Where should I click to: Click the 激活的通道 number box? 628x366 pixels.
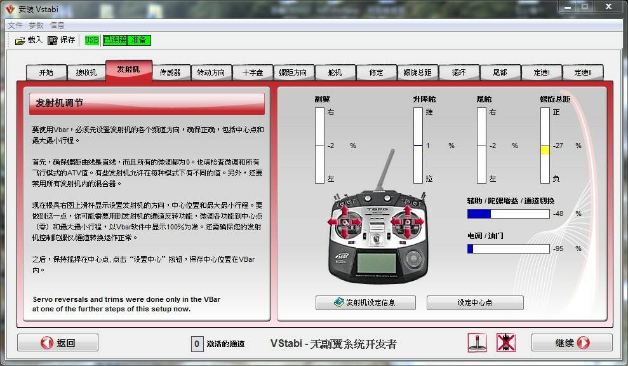197,344
